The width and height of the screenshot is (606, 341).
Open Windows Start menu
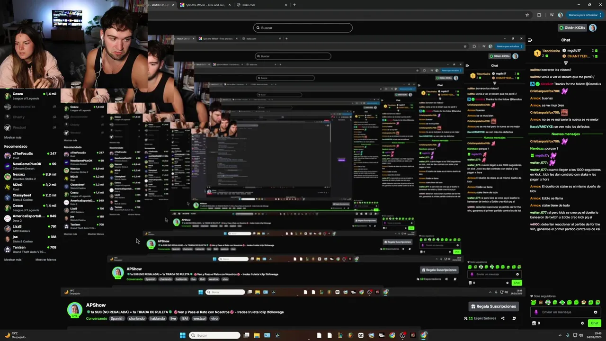click(183, 335)
